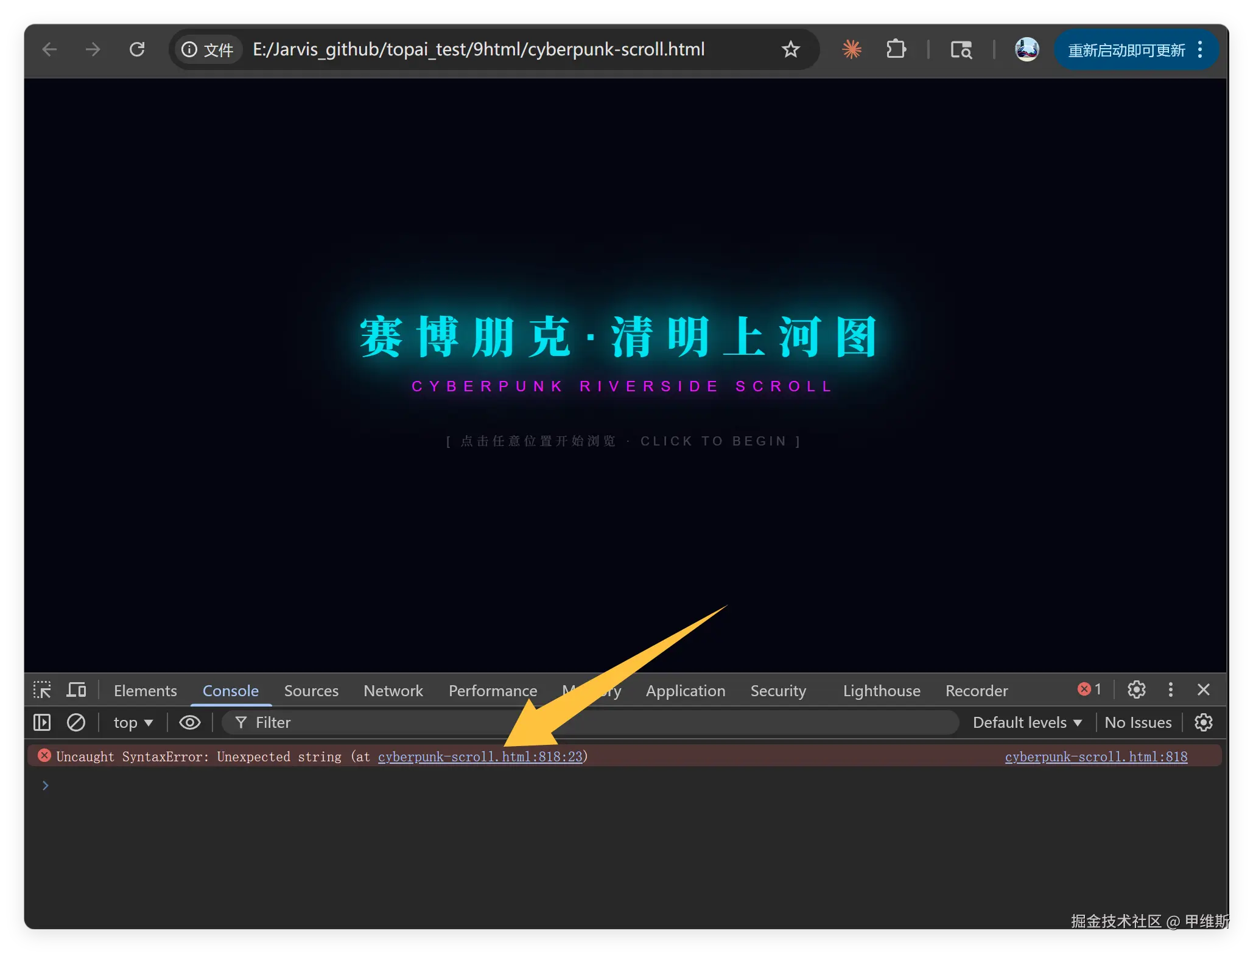1253x953 pixels.
Task: Expand the top JavaScript context dropdown
Action: [133, 722]
